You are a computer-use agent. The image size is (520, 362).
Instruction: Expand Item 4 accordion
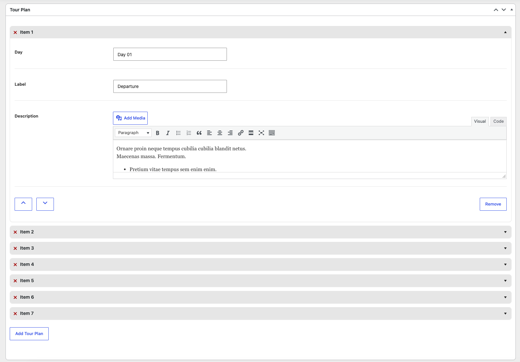[x=505, y=265]
